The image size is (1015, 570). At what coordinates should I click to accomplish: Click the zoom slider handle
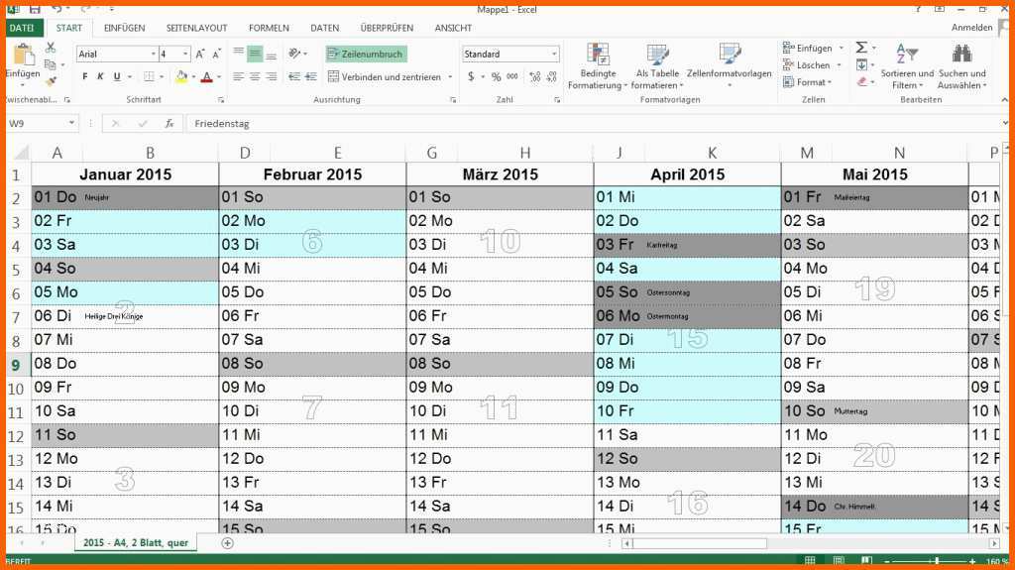pos(936,561)
